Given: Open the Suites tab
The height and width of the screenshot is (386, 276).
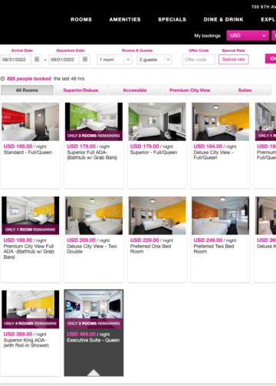Looking at the screenshot, I should click(x=245, y=90).
